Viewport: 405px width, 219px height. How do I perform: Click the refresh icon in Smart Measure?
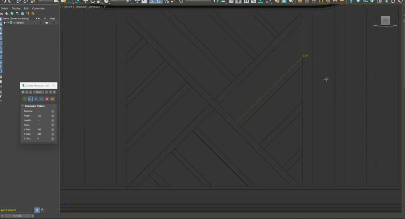[x=46, y=92]
